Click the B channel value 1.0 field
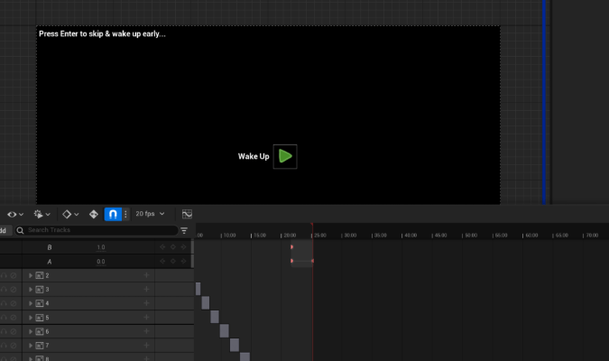Image resolution: width=609 pixels, height=361 pixels. [101, 247]
